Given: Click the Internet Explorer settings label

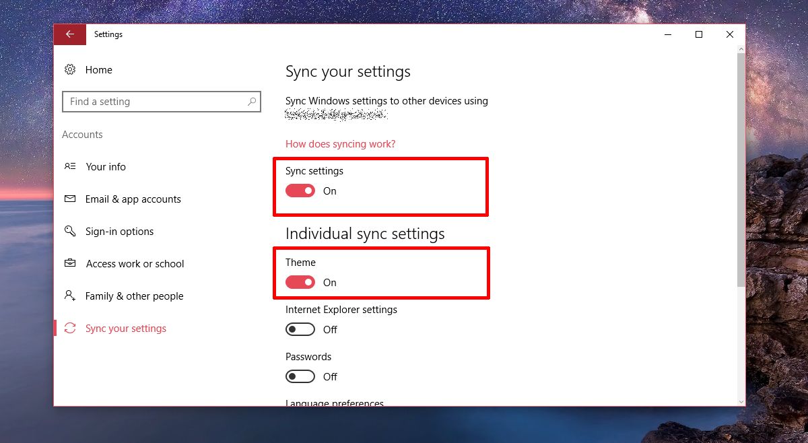Looking at the screenshot, I should pos(341,310).
